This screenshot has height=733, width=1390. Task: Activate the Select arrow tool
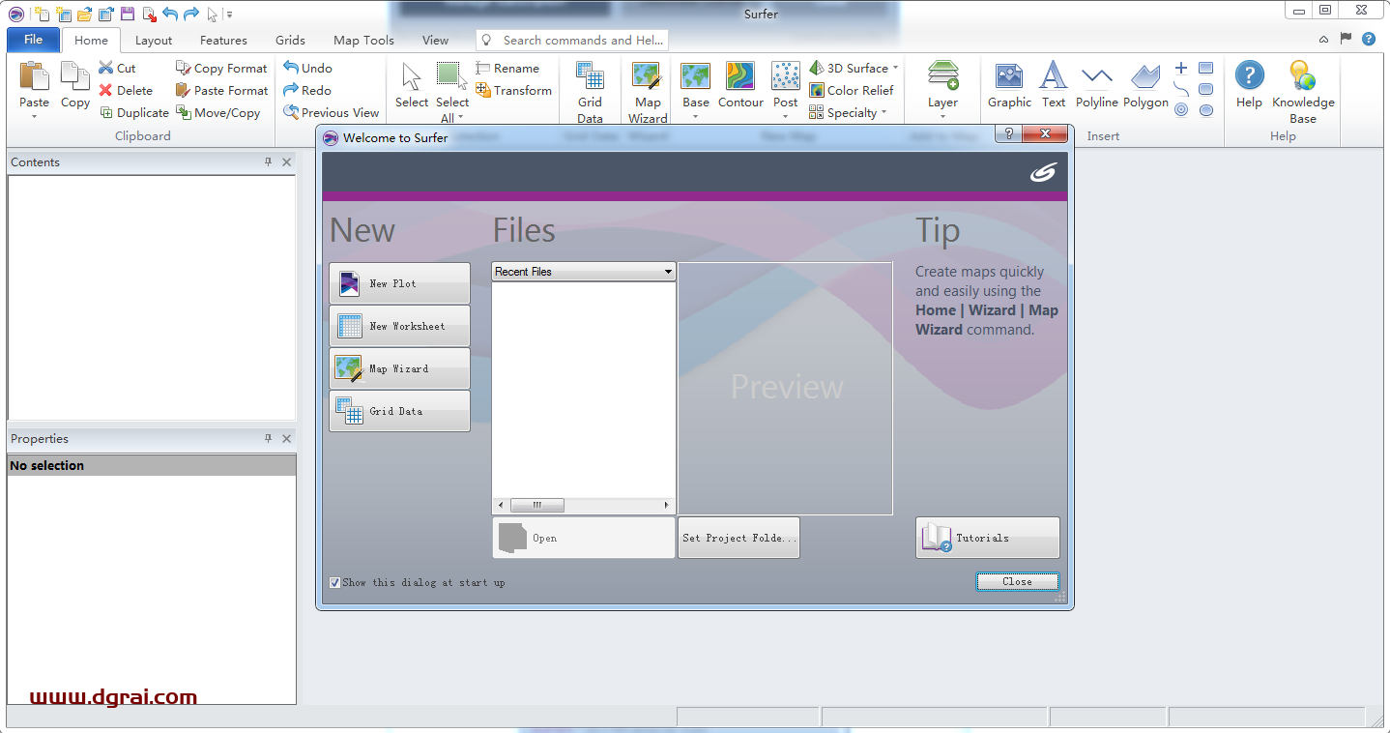pos(412,85)
